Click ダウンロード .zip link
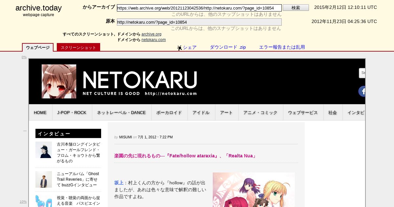The height and width of the screenshot is (207, 394). pos(228,47)
